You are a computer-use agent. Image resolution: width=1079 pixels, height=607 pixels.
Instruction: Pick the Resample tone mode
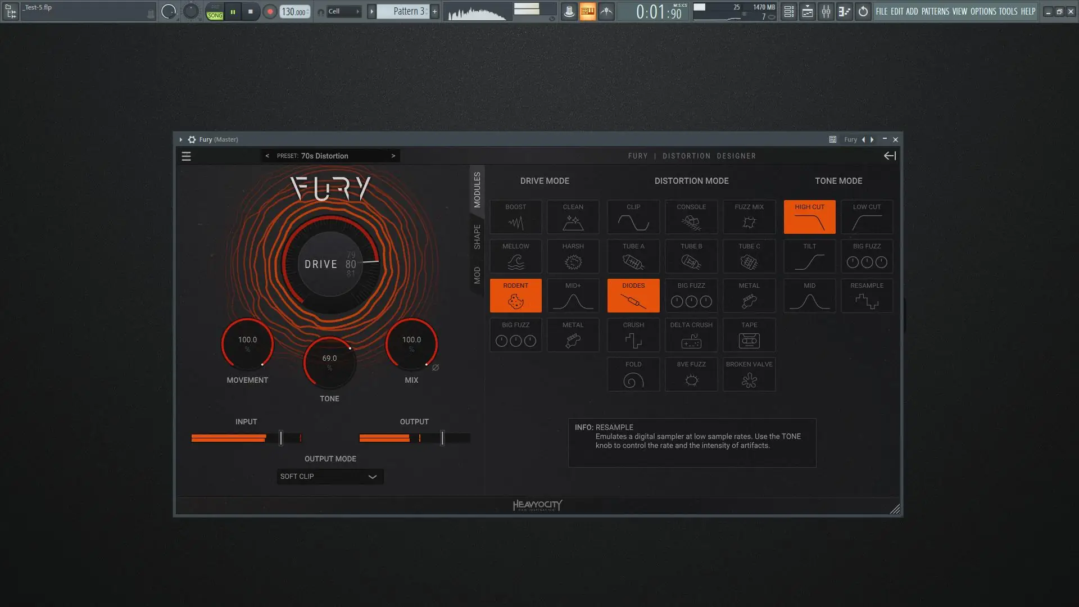coord(867,296)
